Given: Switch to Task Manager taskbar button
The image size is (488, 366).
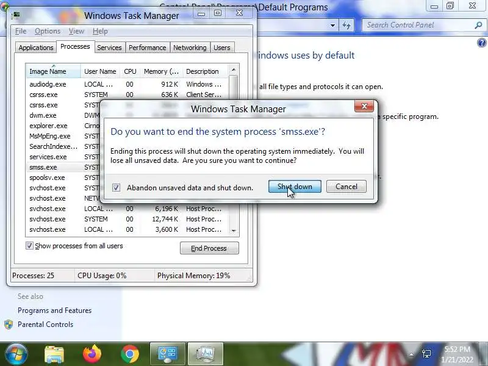Looking at the screenshot, I should click(x=206, y=354).
